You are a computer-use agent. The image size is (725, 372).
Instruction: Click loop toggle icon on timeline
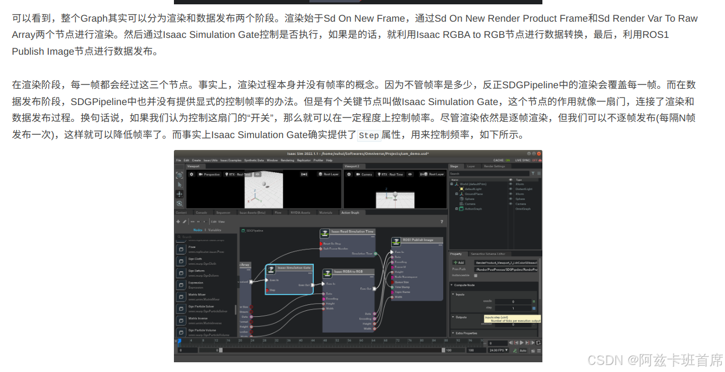tap(538, 343)
